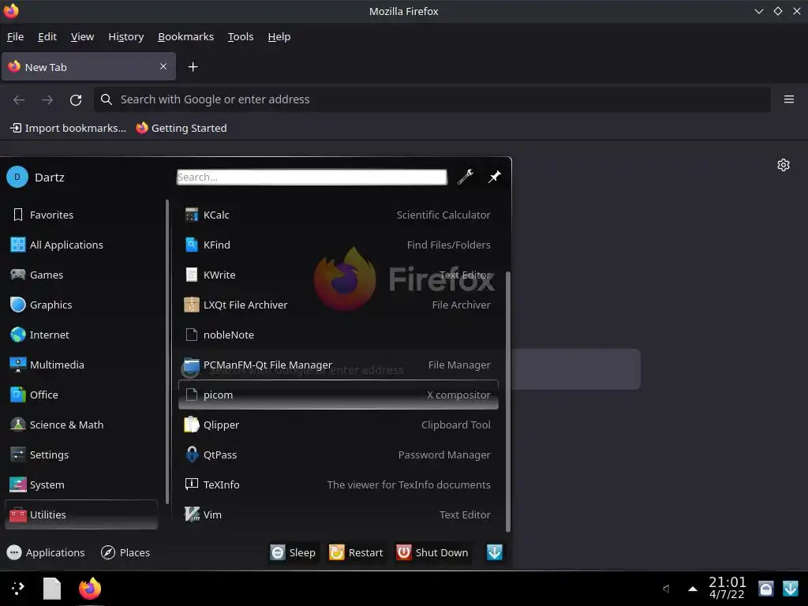Open the Games category
Viewport: 808px width, 606px height.
pos(81,275)
